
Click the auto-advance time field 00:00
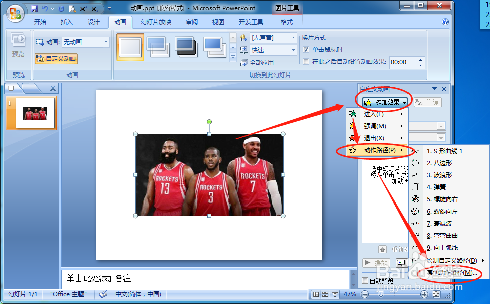click(x=403, y=62)
